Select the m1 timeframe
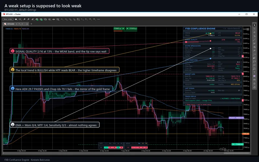The width and height of the screenshot is (259, 162). tap(62, 19)
